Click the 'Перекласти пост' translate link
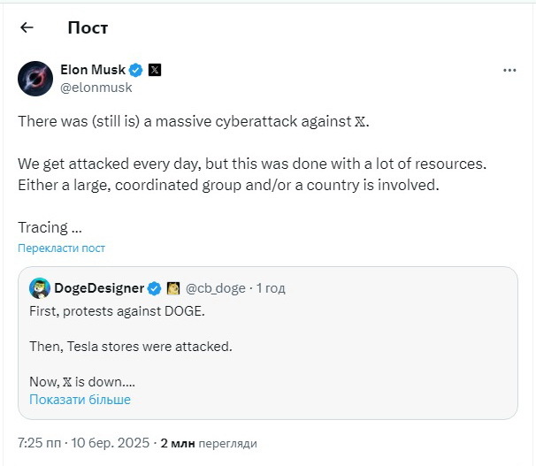This screenshot has width=536, height=466. point(61,248)
